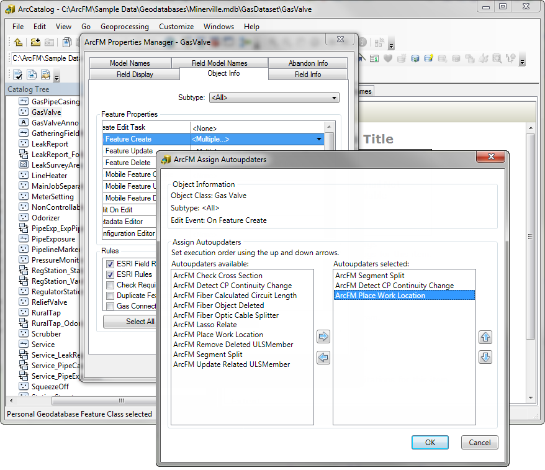Click the Connect To Folder icon
The height and width of the screenshot is (470, 545).
pos(35,42)
